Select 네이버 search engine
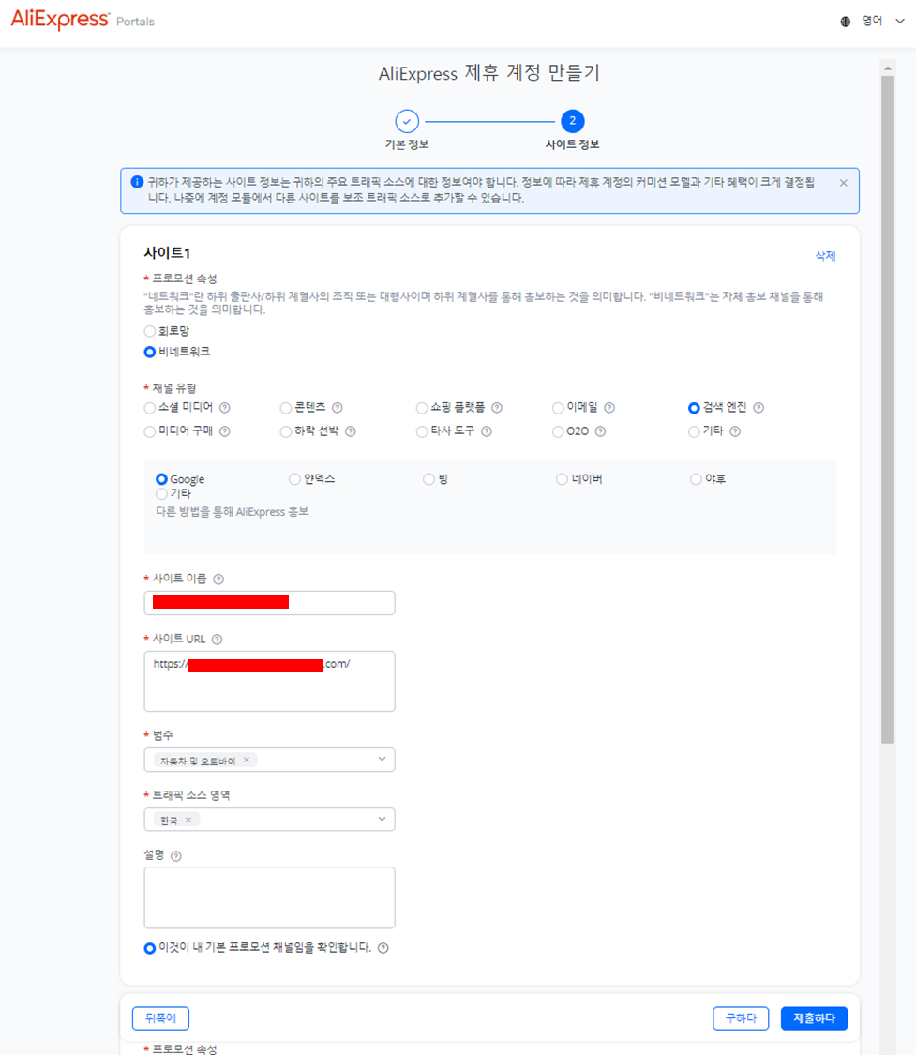This screenshot has width=916, height=1055. 562,479
